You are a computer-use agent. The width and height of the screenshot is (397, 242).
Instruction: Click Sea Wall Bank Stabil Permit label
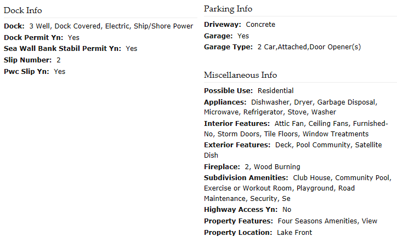click(63, 49)
